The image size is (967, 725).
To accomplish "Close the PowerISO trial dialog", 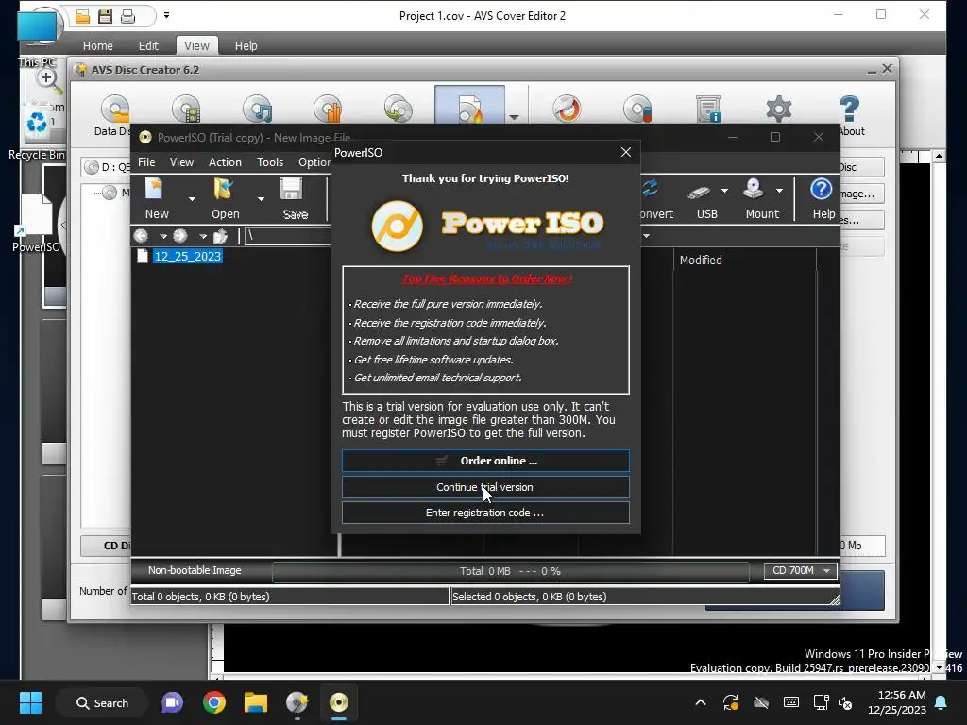I will (625, 152).
